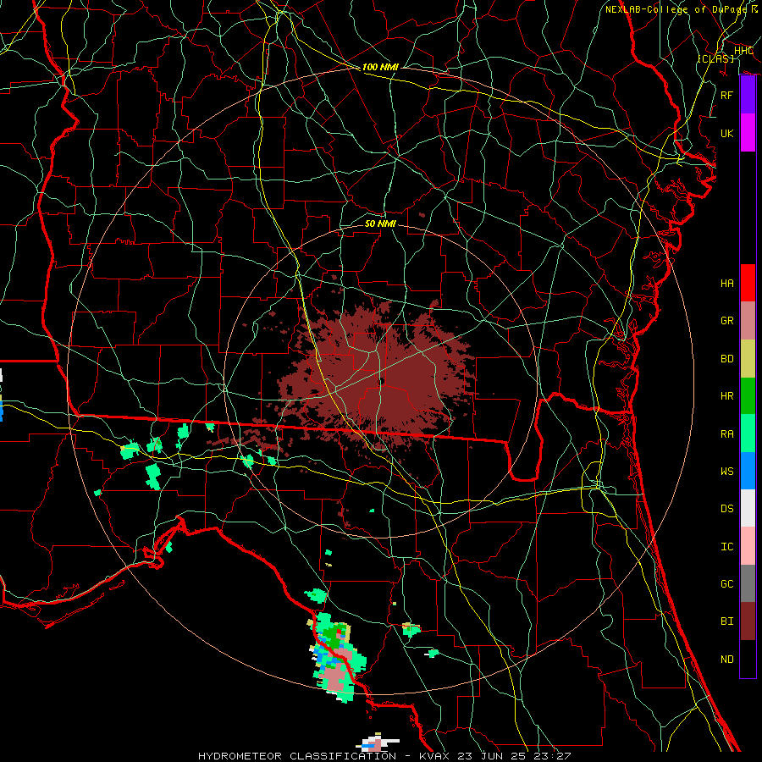Viewport: 762px width, 762px height.
Task: Click the IC pink legend swatch
Action: (x=748, y=546)
